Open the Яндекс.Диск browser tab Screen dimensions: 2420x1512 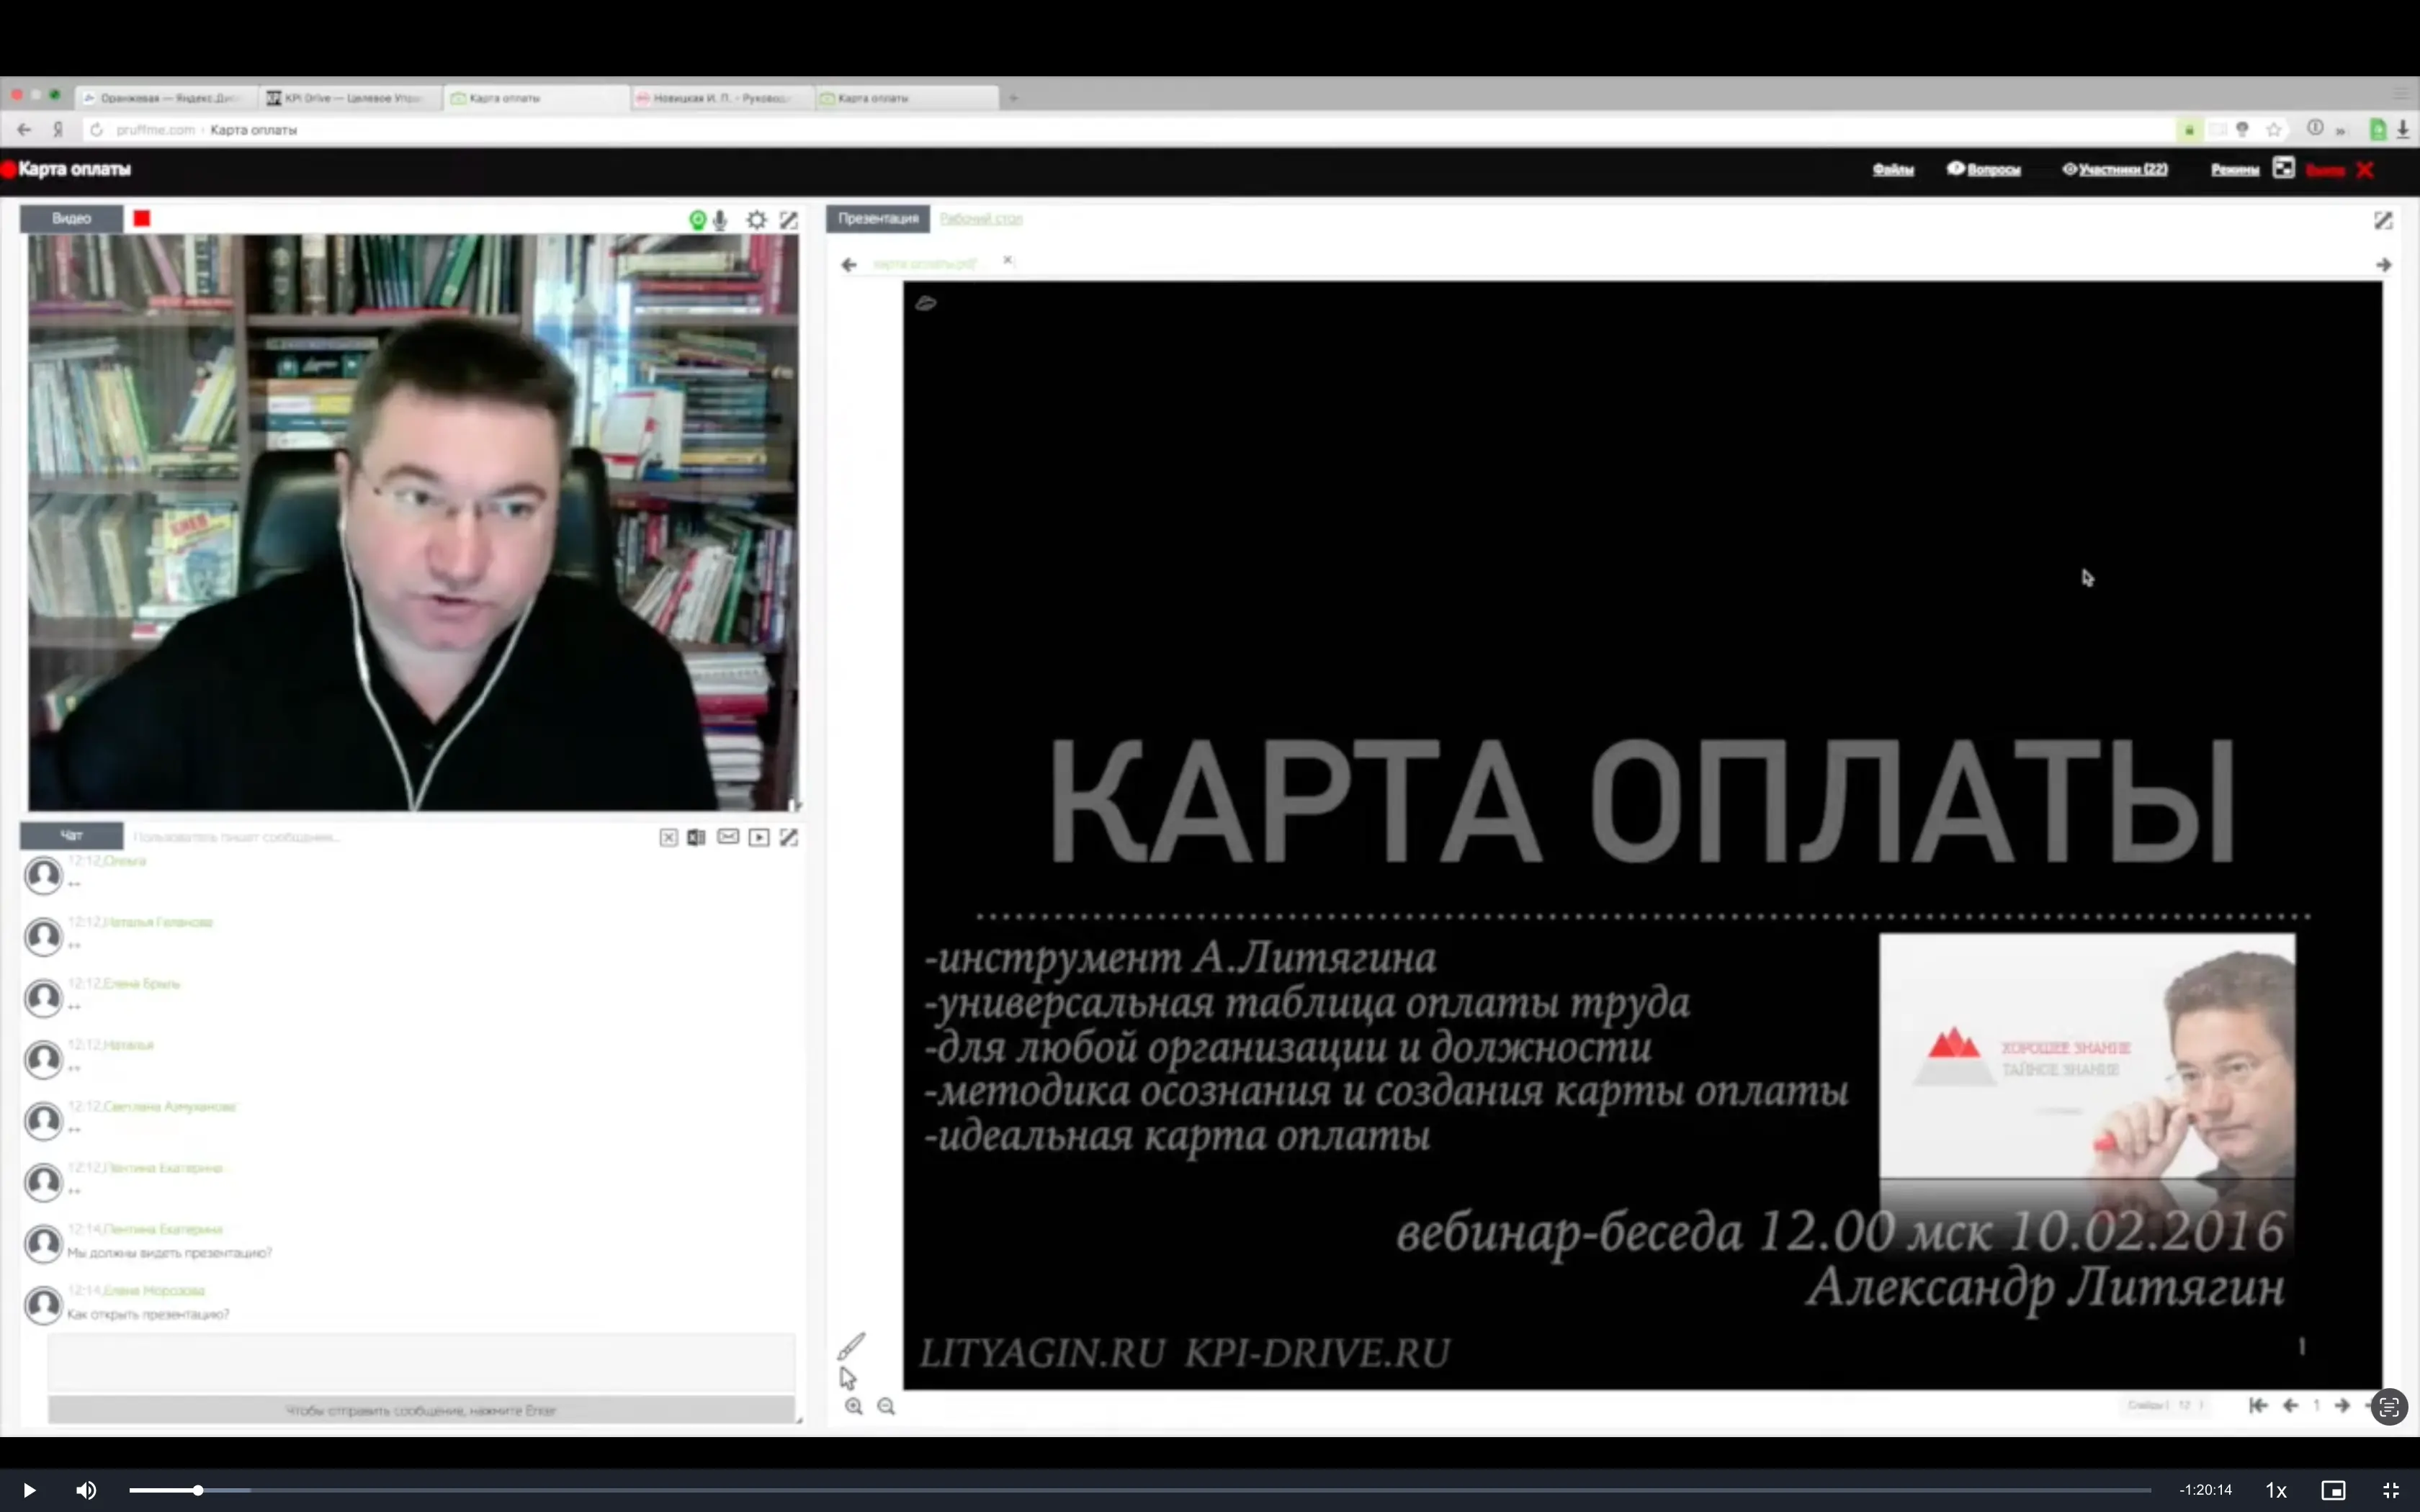(x=166, y=98)
